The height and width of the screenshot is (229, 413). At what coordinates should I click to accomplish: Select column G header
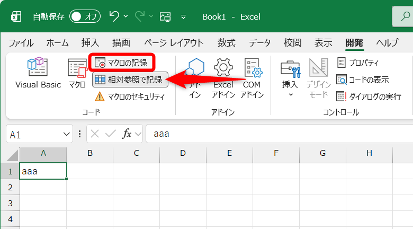pyautogui.click(x=323, y=155)
